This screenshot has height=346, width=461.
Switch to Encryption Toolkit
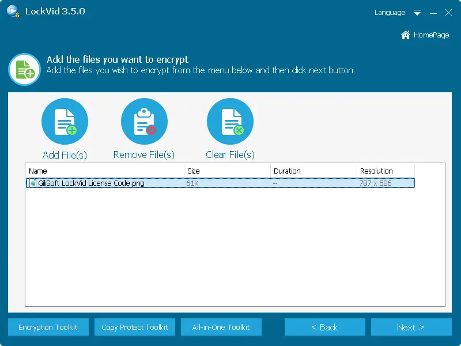(48, 327)
